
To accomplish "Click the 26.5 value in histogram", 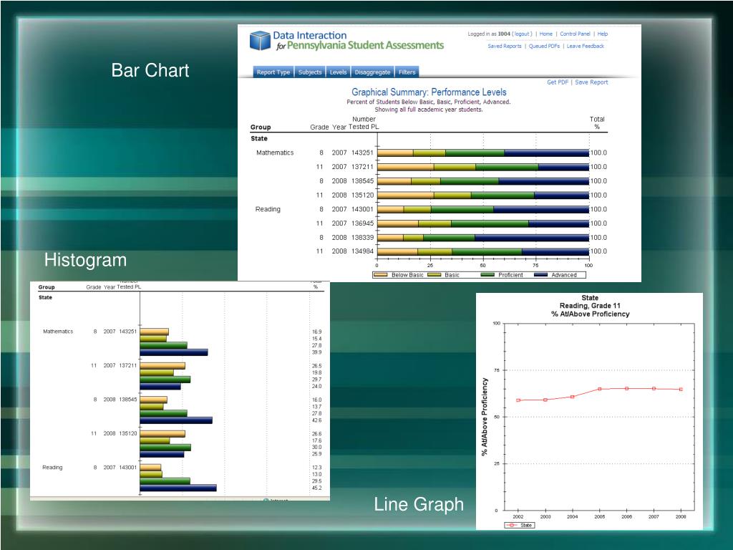I will 317,366.
